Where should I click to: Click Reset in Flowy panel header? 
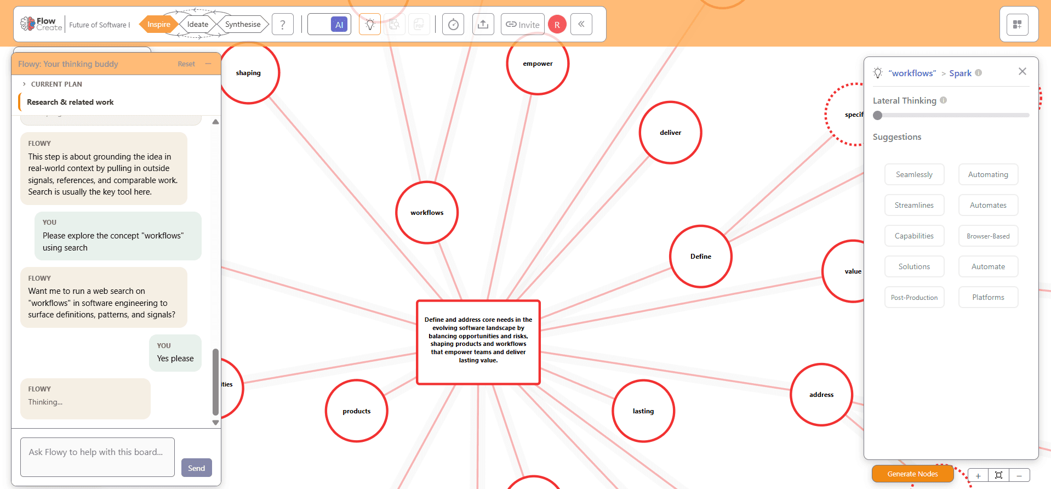(x=186, y=64)
